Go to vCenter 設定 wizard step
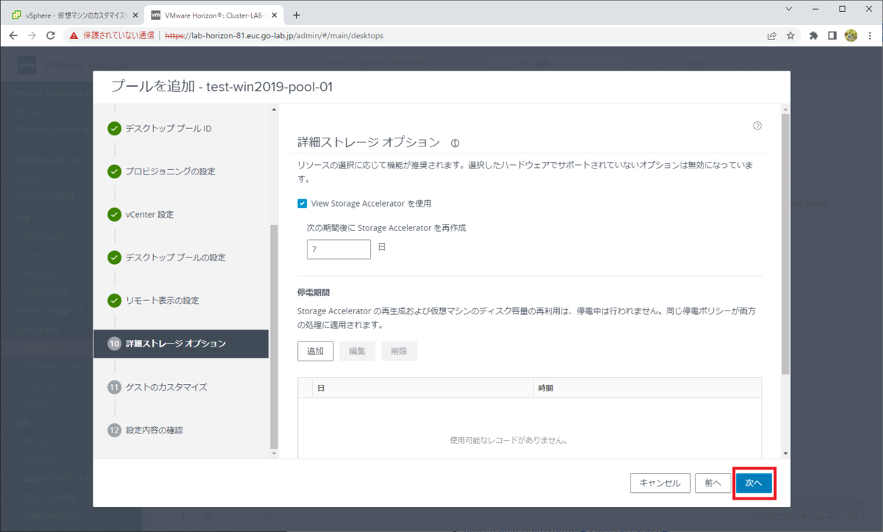The height and width of the screenshot is (532, 883). [149, 215]
